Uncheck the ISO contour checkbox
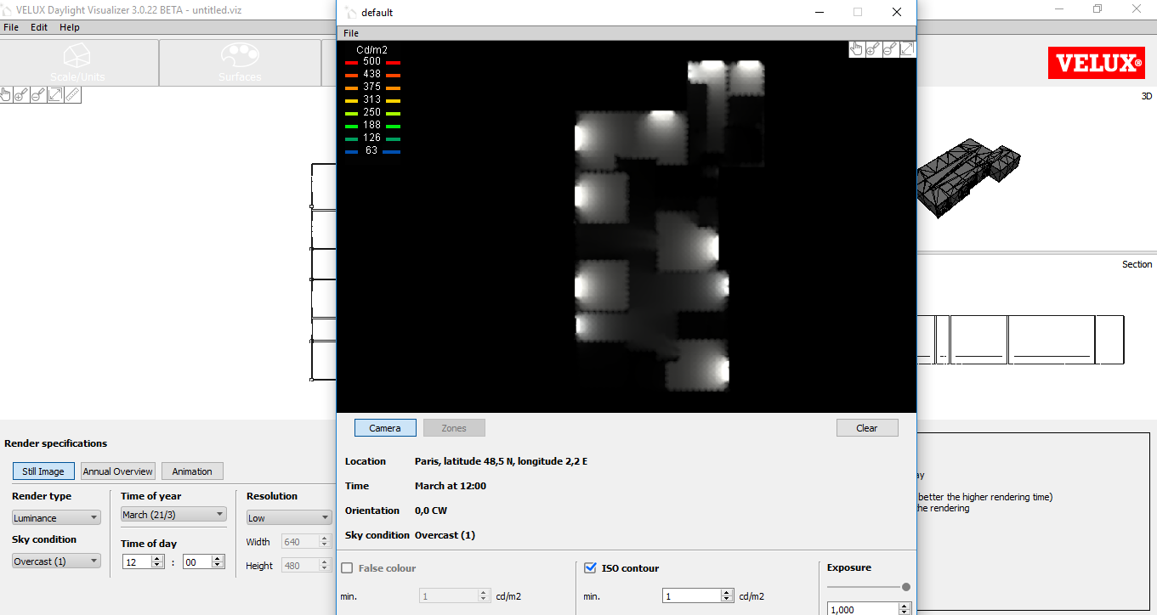The width and height of the screenshot is (1157, 615). [590, 568]
